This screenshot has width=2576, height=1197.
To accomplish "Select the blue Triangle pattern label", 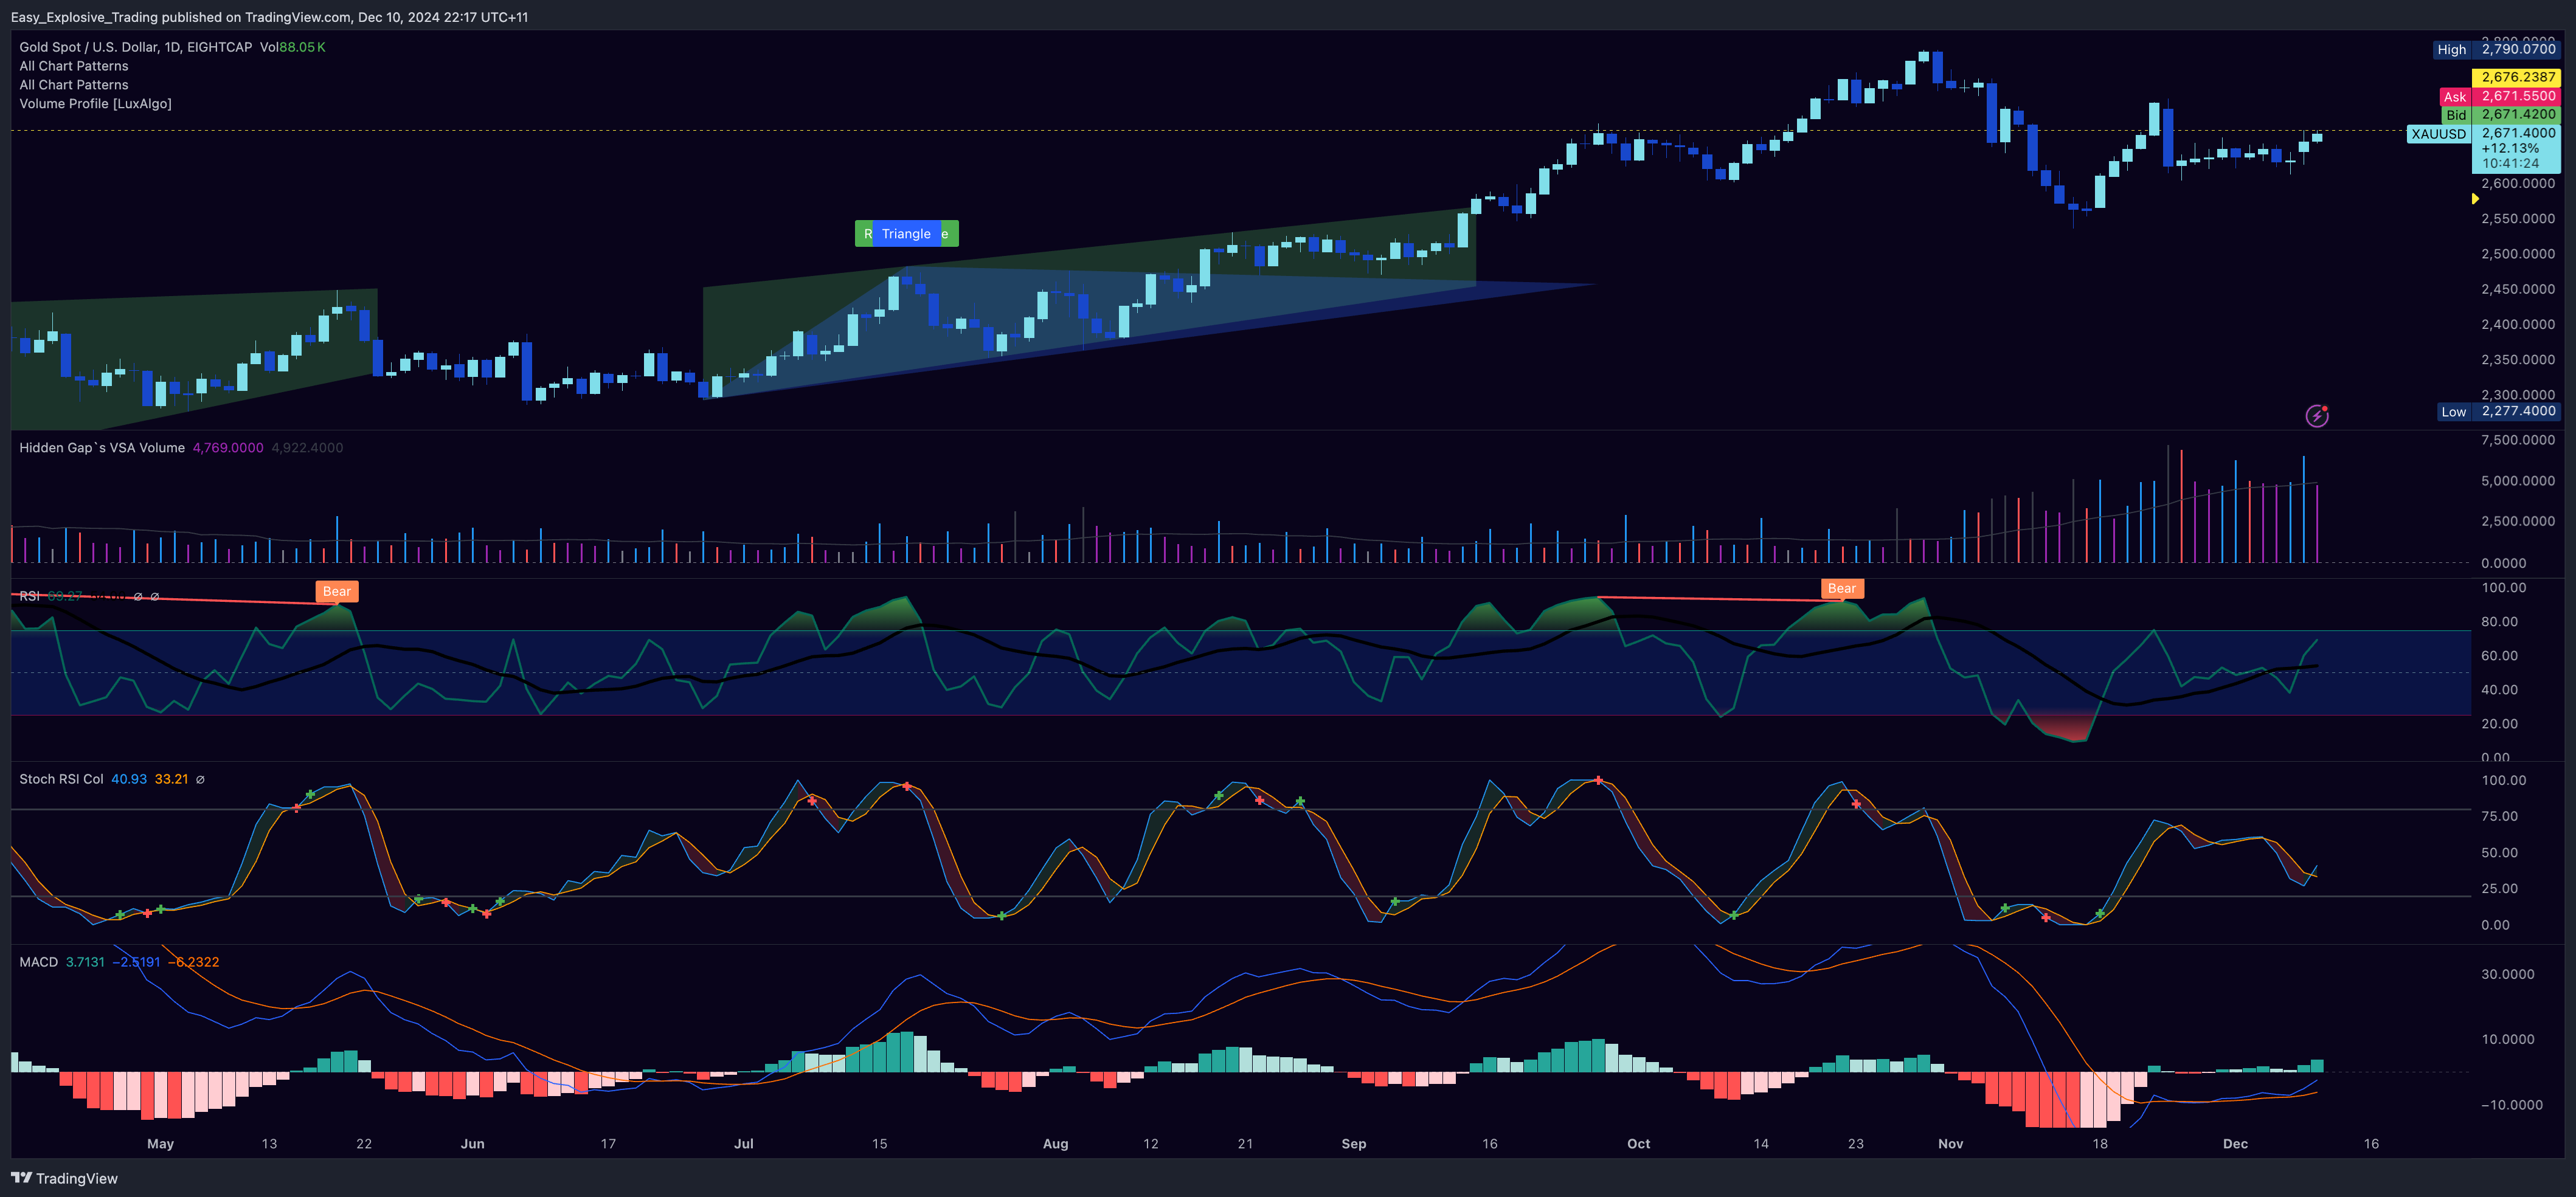I will click(906, 234).
